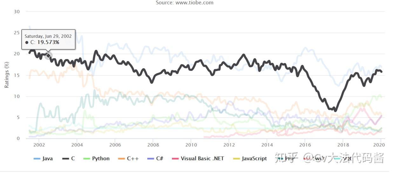Click the 2010 x-axis year label

pyautogui.click(x=191, y=145)
